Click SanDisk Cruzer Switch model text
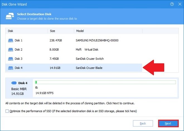Image resolution: width=184 pixels, height=131 pixels. click(90, 59)
